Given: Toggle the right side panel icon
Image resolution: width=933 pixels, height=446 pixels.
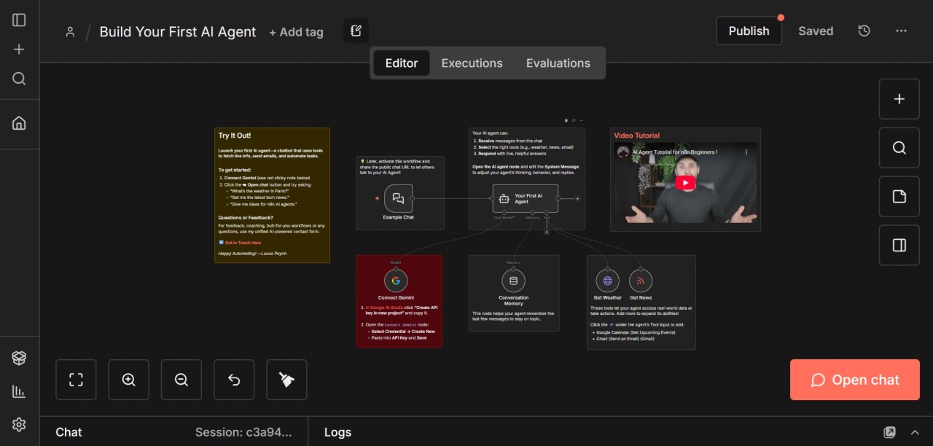Looking at the screenshot, I should pos(899,246).
